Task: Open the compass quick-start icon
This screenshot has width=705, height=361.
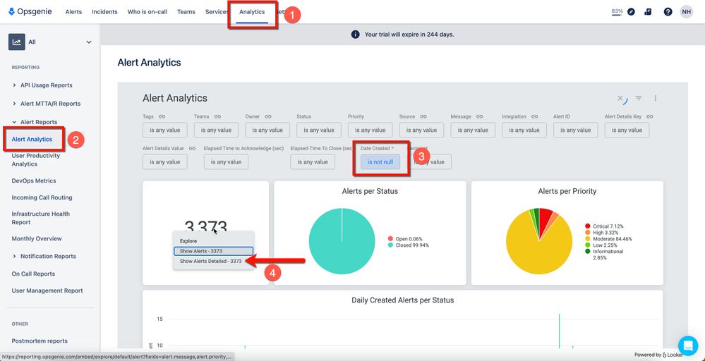Action: click(x=631, y=12)
